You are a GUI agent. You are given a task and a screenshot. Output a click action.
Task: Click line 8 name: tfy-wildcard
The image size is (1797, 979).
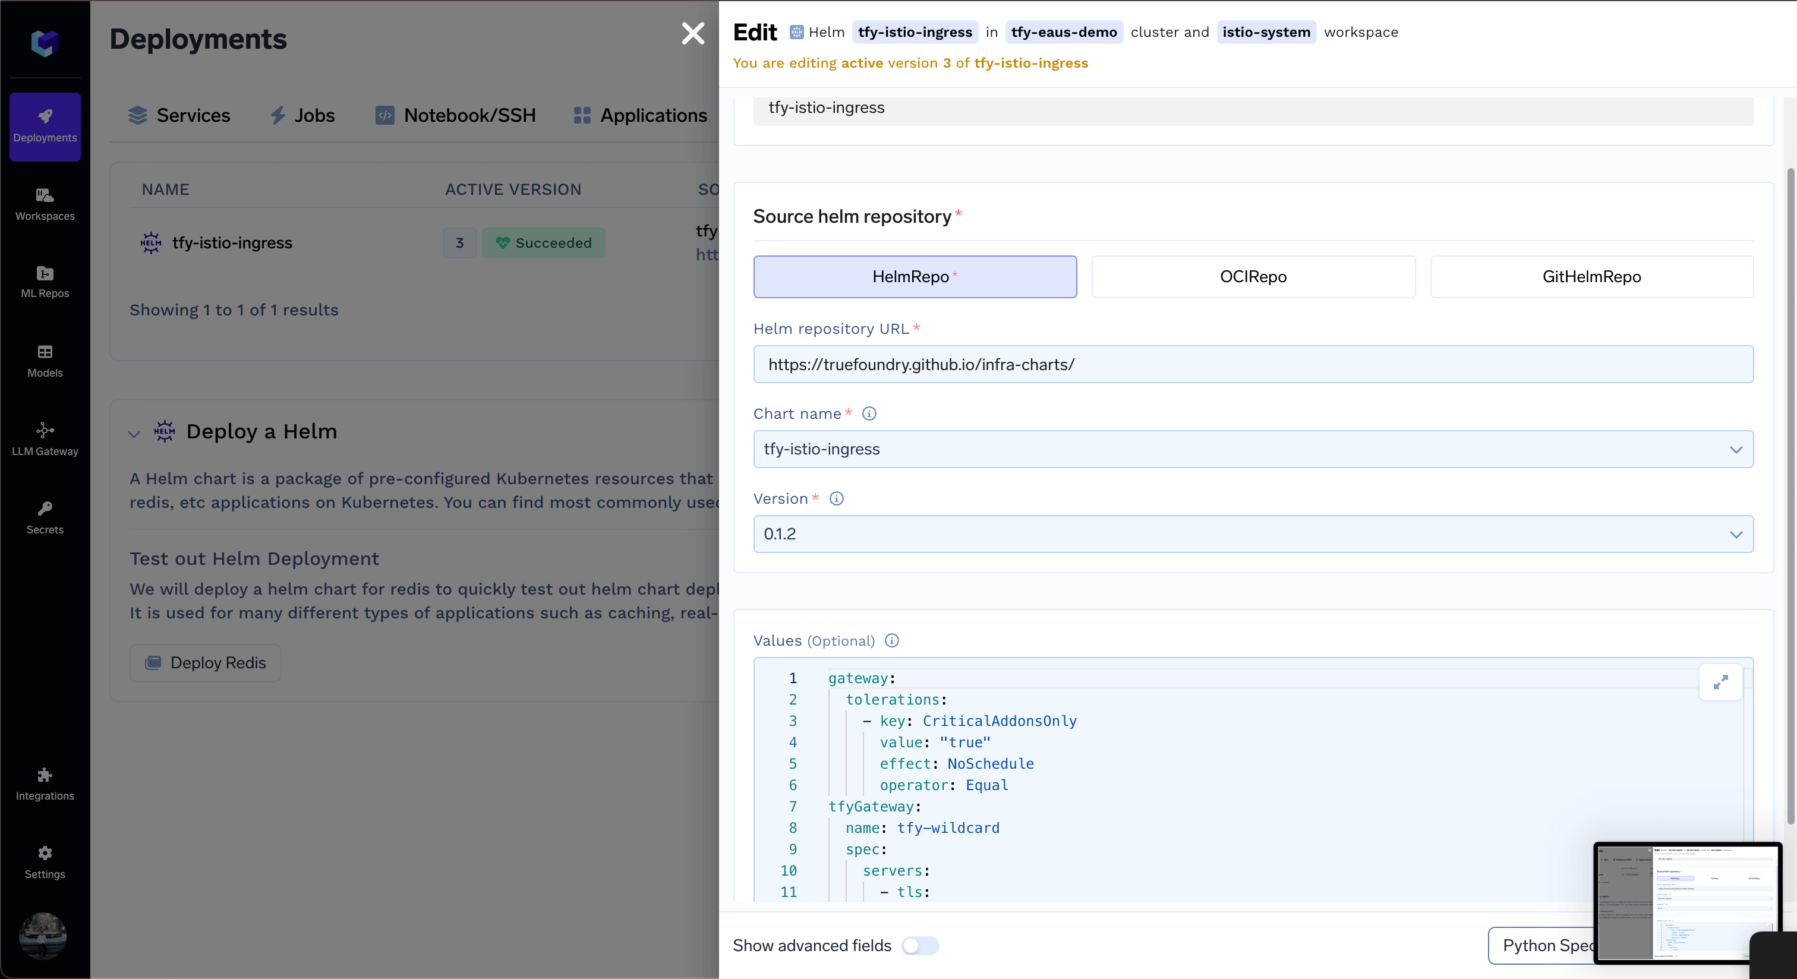coord(922,828)
